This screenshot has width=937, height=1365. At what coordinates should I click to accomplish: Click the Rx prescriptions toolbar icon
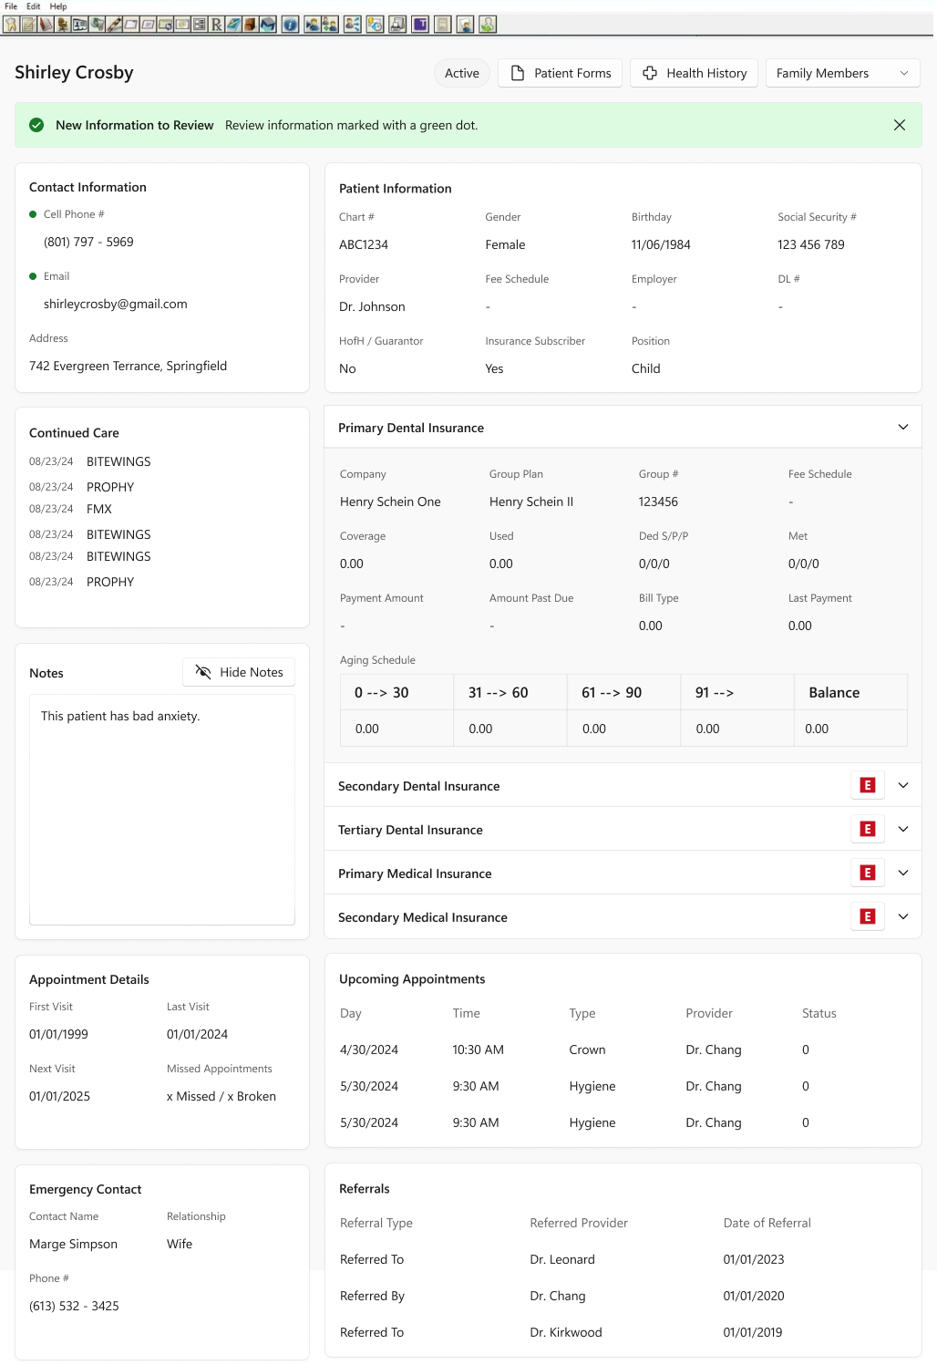click(x=216, y=25)
